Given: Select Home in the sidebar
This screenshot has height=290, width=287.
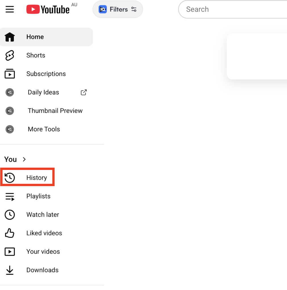Looking at the screenshot, I should click(35, 37).
